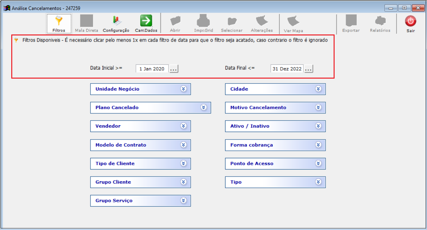Click the red Sair power icon
Screen dimensions: 427x230
click(x=410, y=22)
